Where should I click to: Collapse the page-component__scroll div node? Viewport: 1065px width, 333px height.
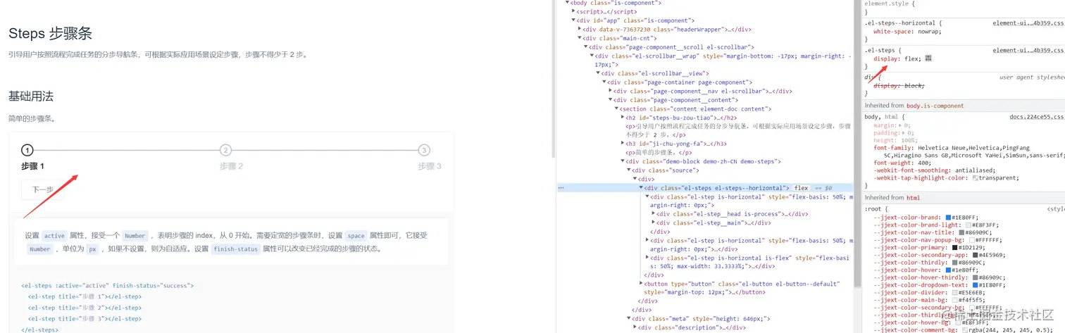[x=585, y=47]
